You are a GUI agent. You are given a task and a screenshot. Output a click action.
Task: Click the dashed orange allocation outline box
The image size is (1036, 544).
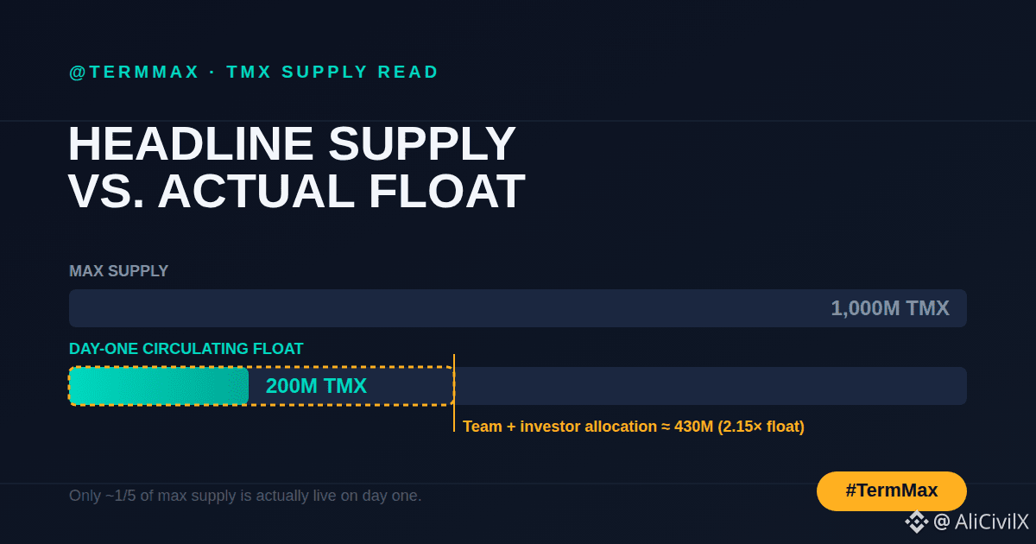click(262, 386)
